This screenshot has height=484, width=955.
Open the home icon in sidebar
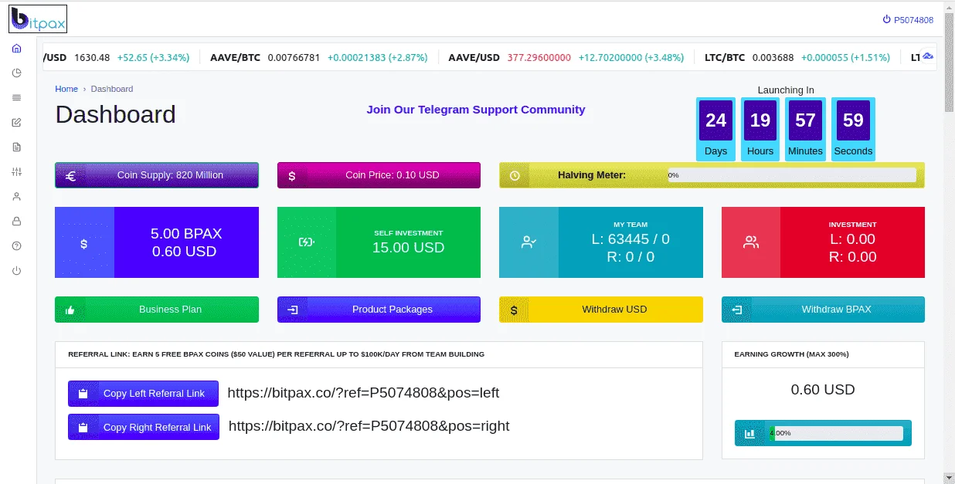[x=17, y=49]
